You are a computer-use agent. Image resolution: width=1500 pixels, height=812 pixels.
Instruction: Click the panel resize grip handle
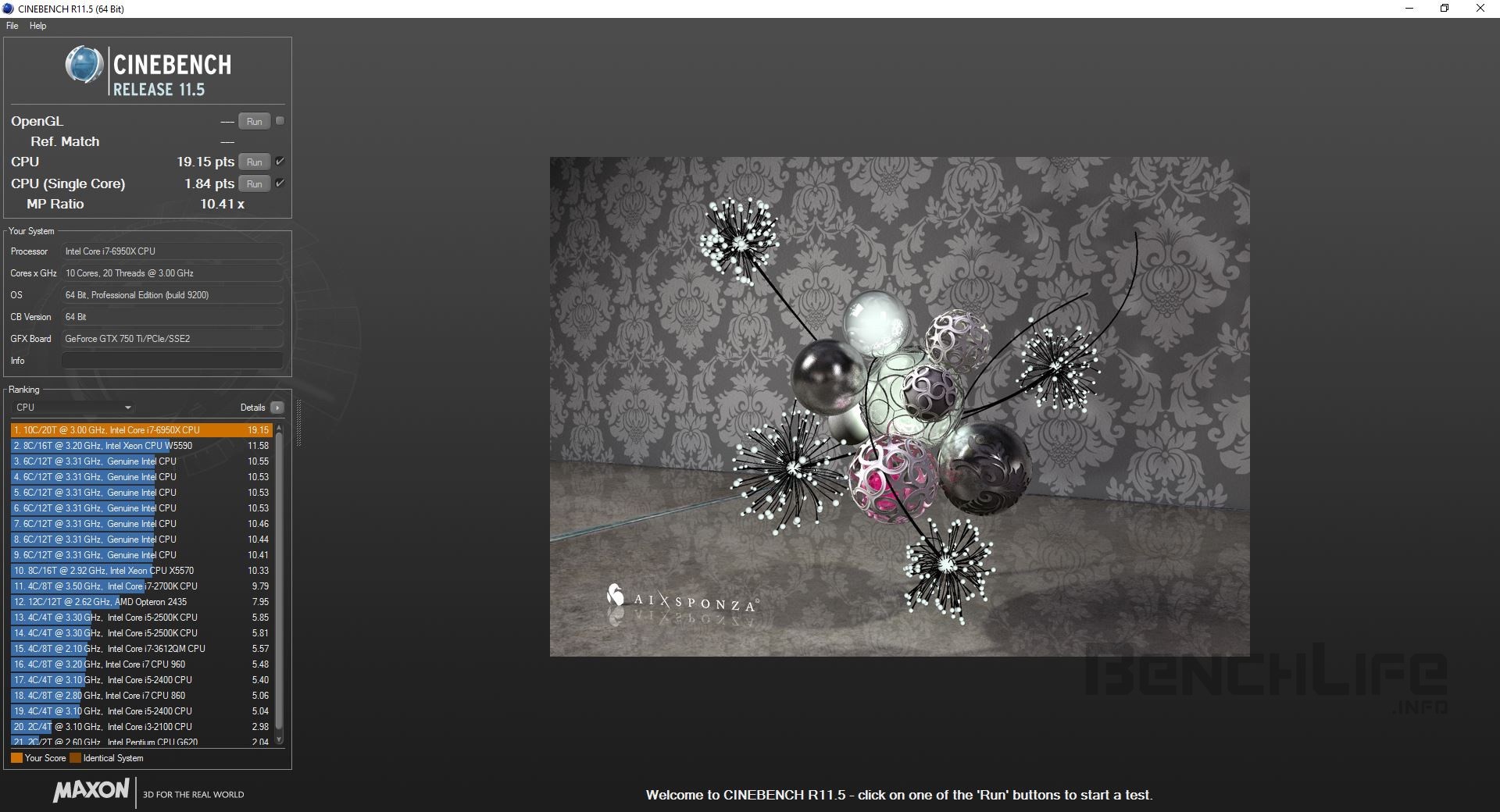pyautogui.click(x=298, y=423)
